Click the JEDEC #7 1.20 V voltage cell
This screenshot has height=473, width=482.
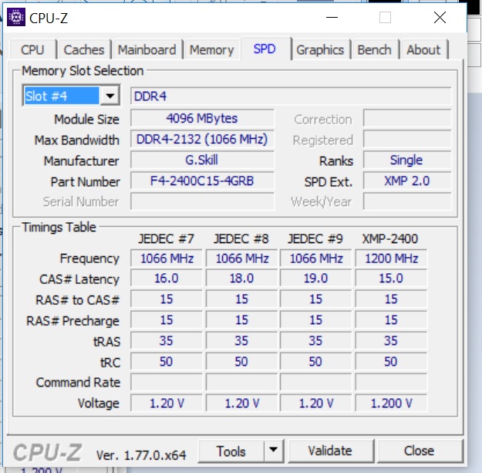click(167, 404)
